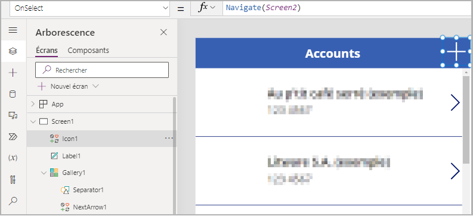The image size is (473, 216).
Task: Click the Separator1 shape icon in tree
Action: (65, 190)
